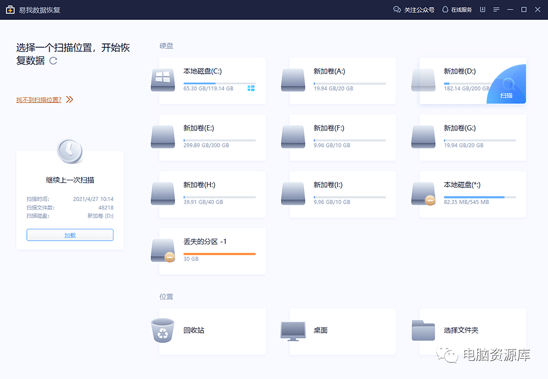Click the 82.35 MB/545 MB size text
The image size is (548, 379).
(x=466, y=202)
